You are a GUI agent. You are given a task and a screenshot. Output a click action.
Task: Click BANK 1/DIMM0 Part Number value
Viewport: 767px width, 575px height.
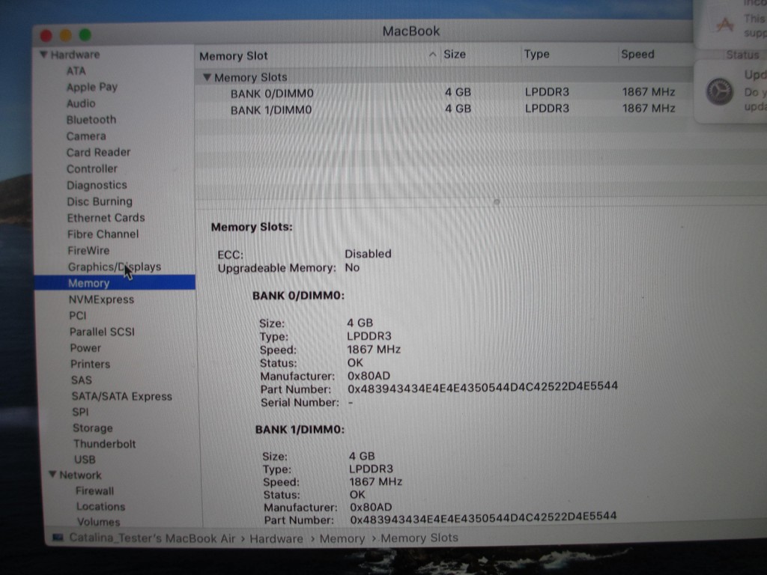point(483,517)
